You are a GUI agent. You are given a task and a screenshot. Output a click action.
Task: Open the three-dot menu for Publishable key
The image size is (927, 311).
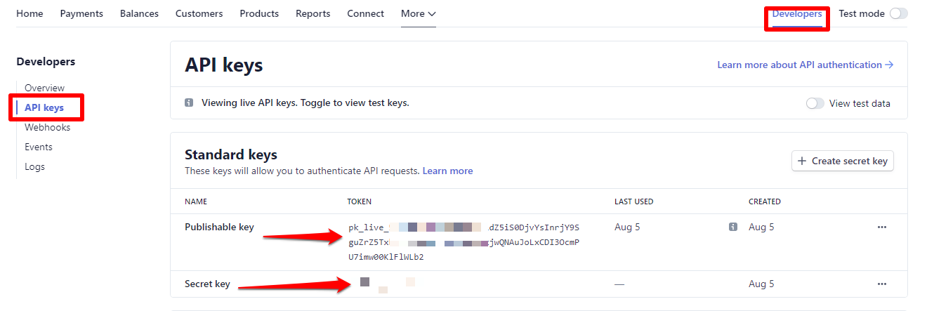tap(881, 227)
